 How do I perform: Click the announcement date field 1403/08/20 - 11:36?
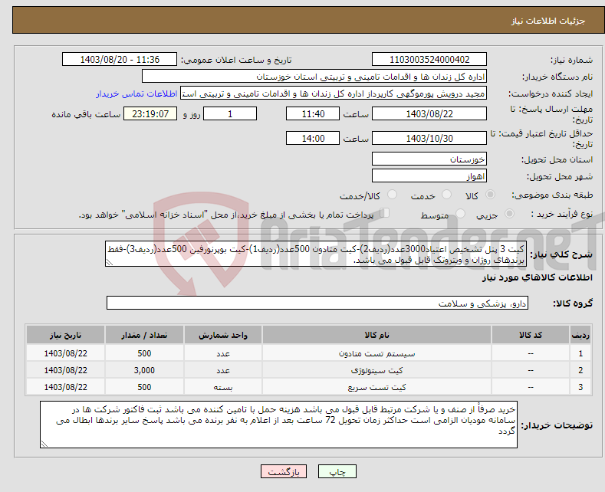point(119,60)
